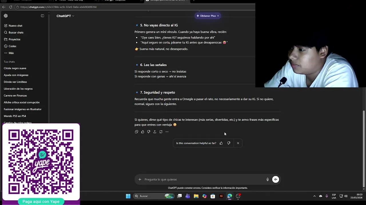Click the ChatGPT logo in sidebar
The height and width of the screenshot is (205, 366).
tap(6, 16)
